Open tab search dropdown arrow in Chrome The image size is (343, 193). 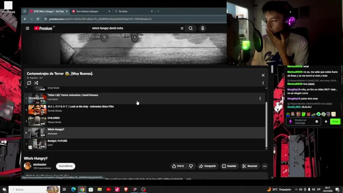(x=24, y=11)
